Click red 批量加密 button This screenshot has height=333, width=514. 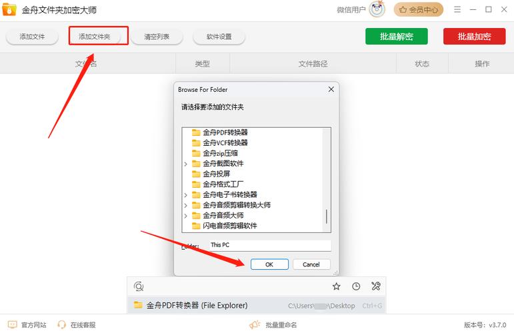pyautogui.click(x=475, y=37)
